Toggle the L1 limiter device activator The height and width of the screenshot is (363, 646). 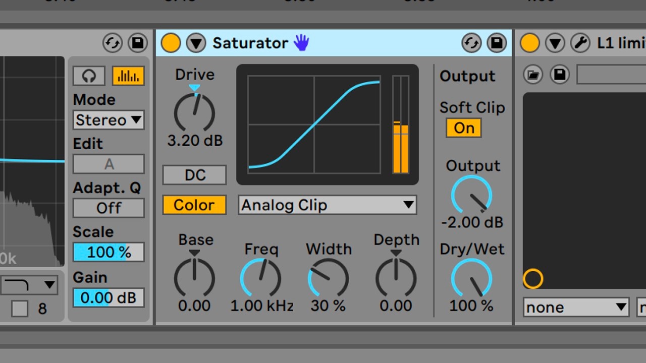pos(529,43)
